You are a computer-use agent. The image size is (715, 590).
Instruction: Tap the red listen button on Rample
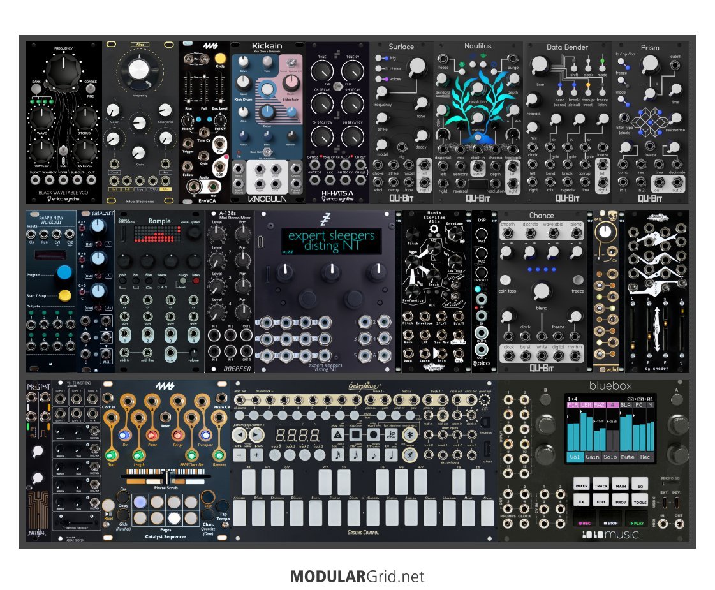coord(196,281)
